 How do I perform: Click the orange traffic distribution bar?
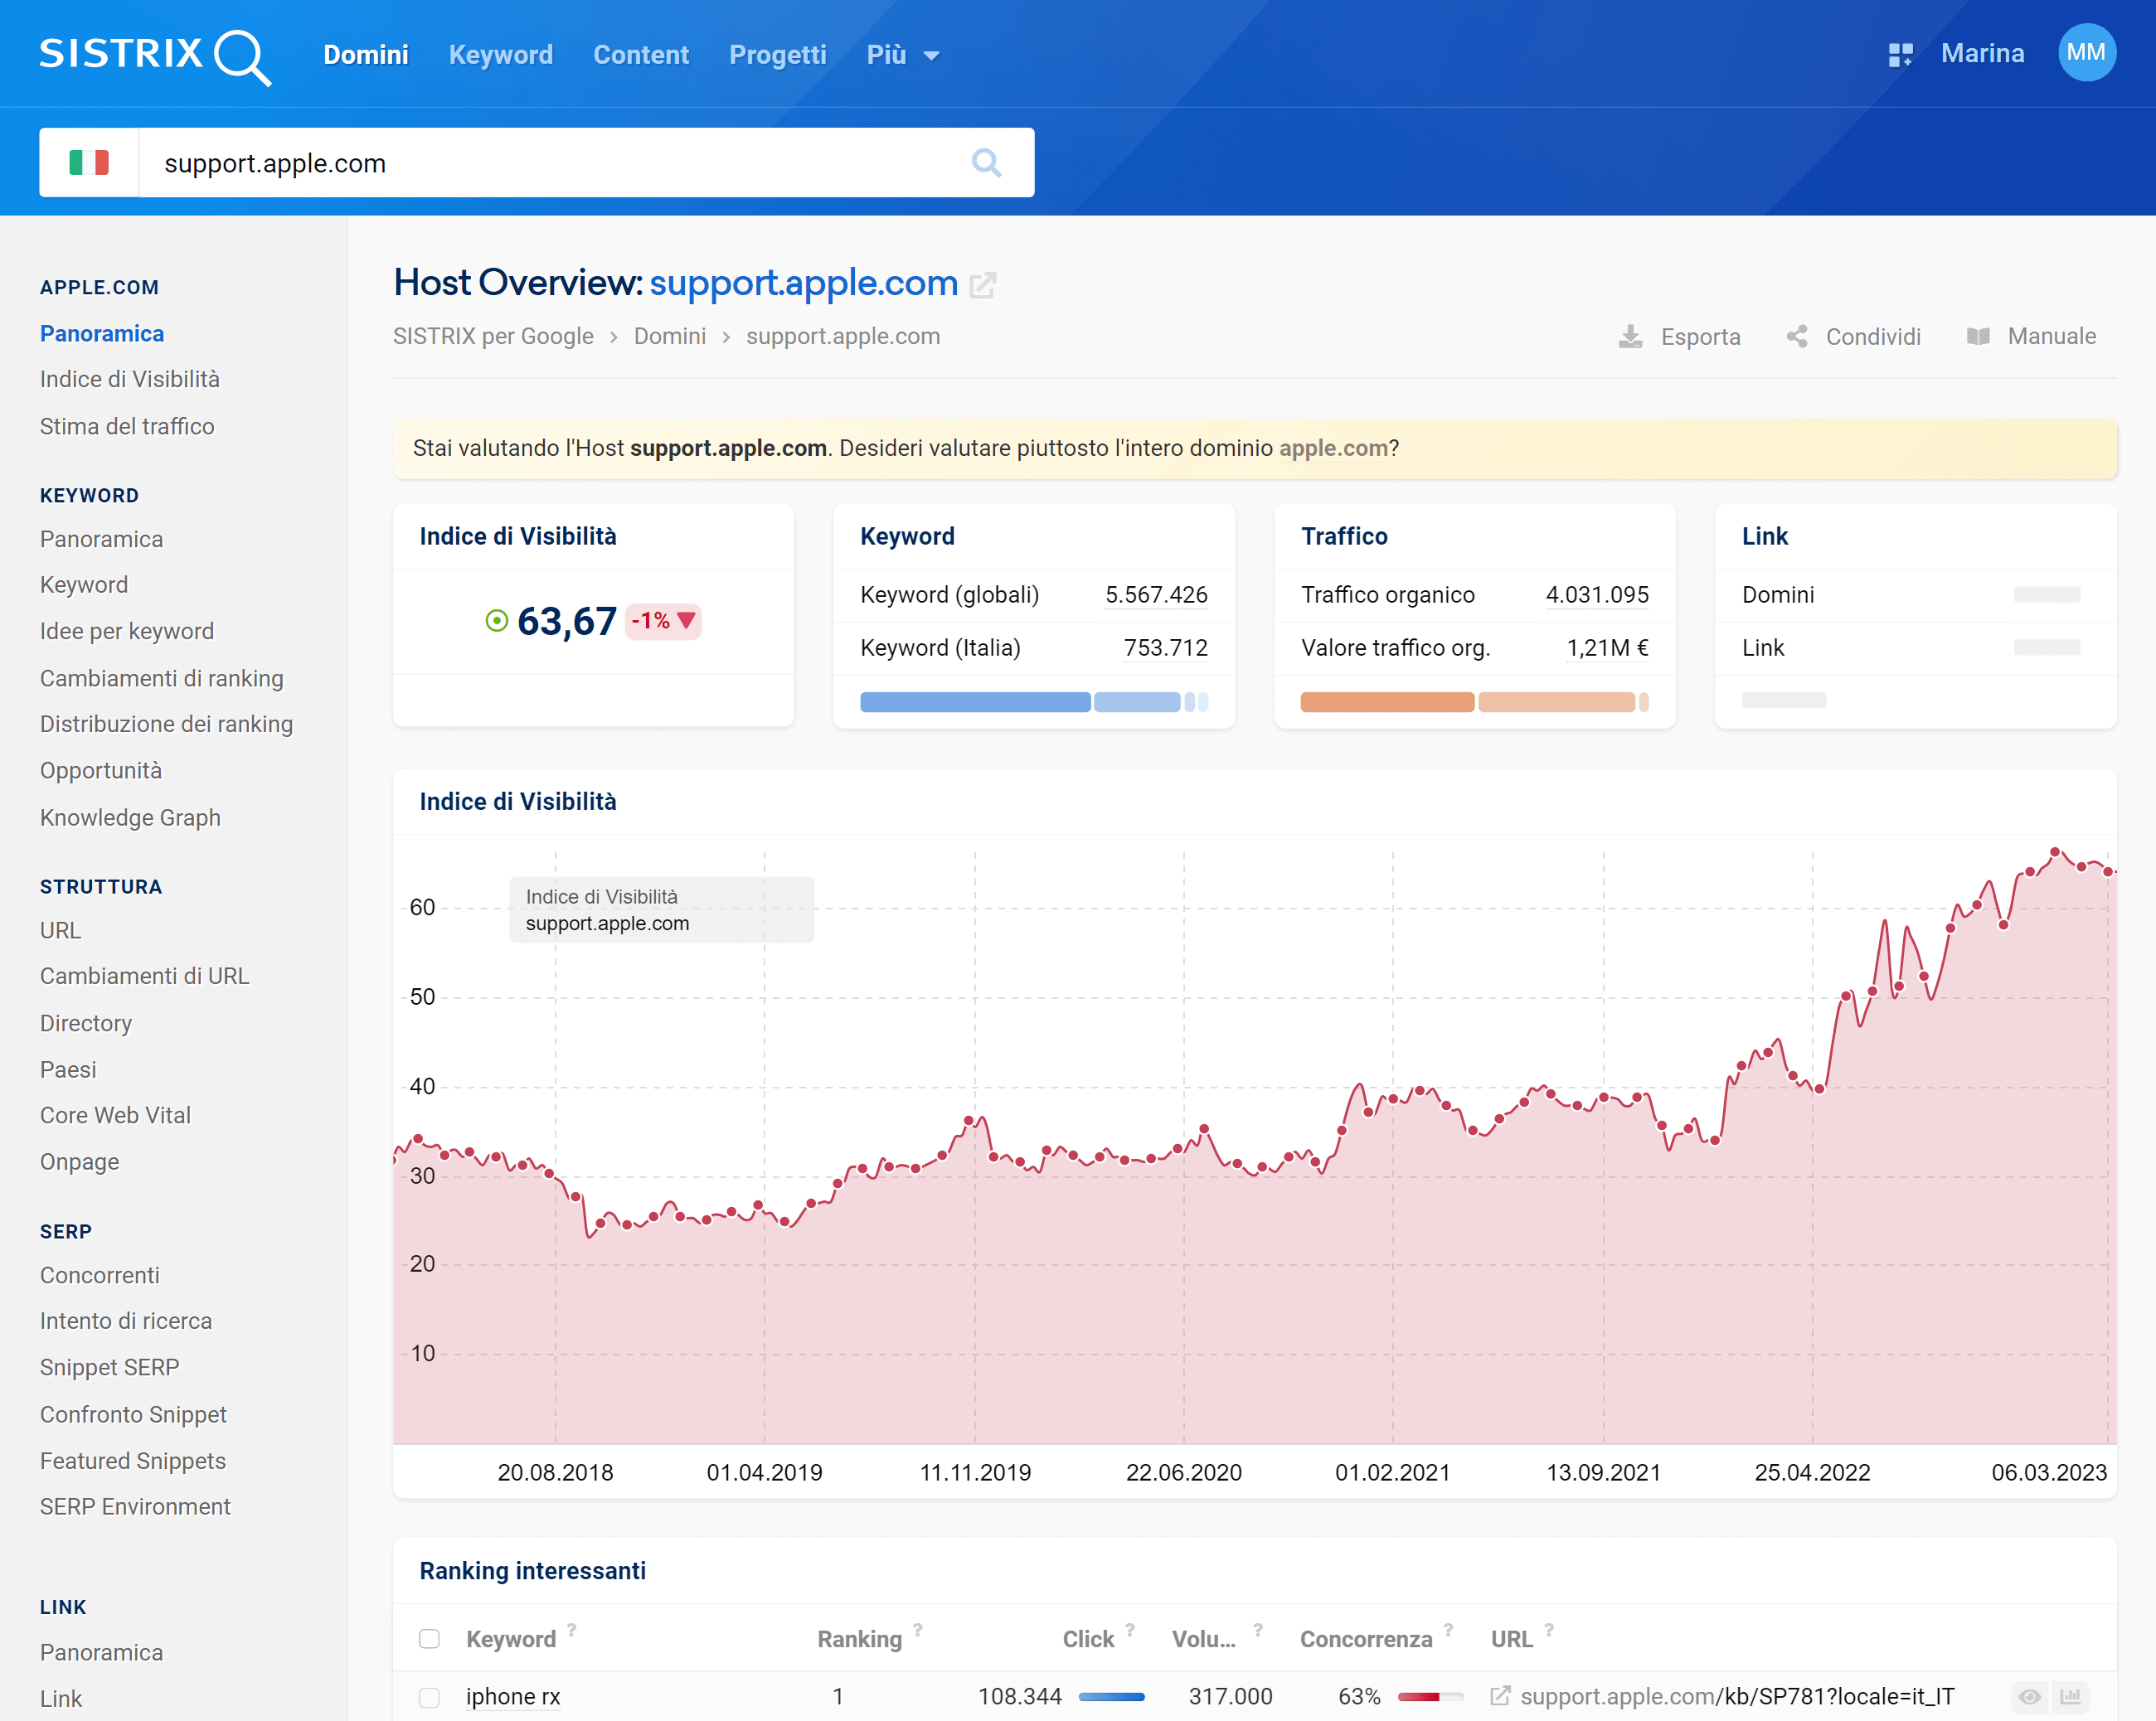click(x=1474, y=702)
